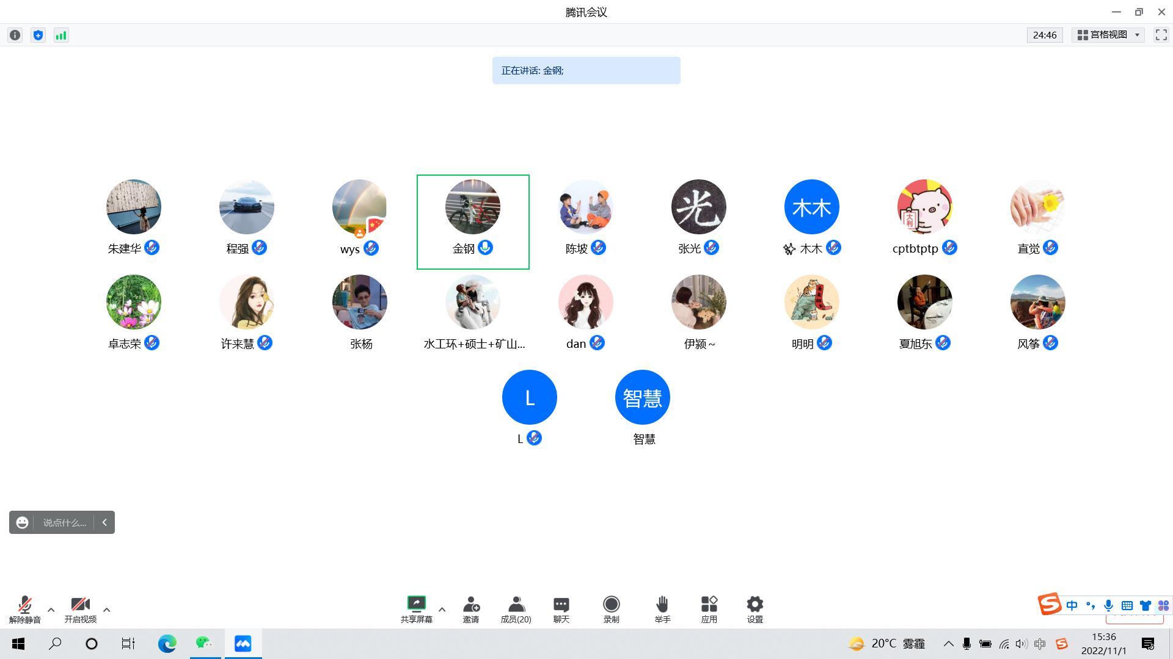The width and height of the screenshot is (1173, 659).
Task: Select 许来慧's avatar
Action: (x=247, y=302)
